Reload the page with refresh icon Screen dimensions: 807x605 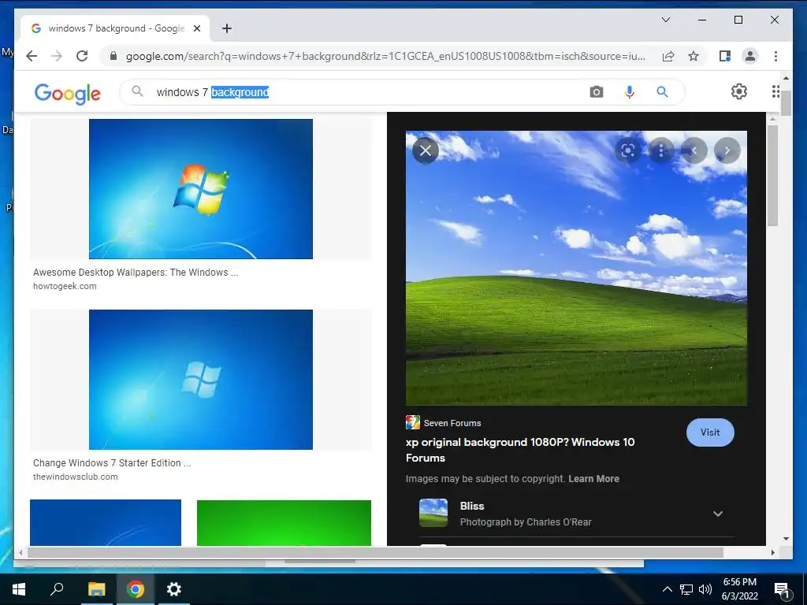[x=82, y=56]
